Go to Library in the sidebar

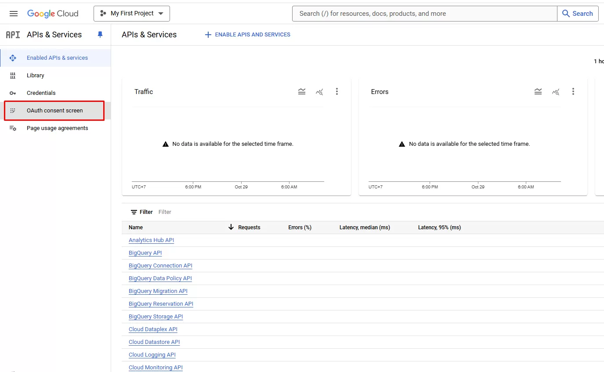pos(36,76)
